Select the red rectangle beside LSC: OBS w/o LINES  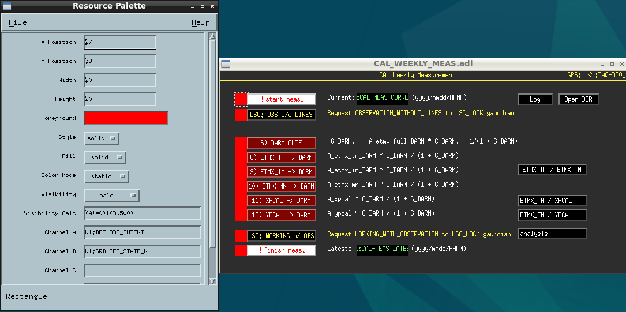click(x=241, y=115)
